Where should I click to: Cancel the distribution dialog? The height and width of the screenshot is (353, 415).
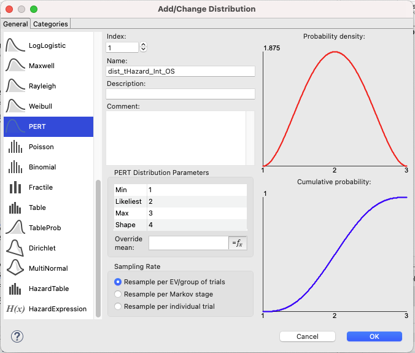[x=308, y=336]
